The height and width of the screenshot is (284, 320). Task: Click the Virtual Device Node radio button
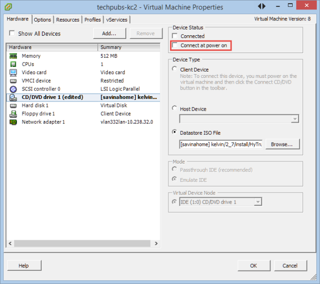point(174,202)
